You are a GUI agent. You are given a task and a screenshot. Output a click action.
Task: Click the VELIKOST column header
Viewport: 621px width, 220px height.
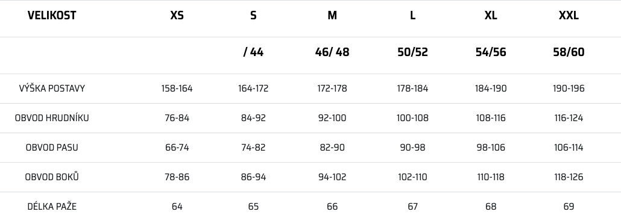pyautogui.click(x=52, y=16)
